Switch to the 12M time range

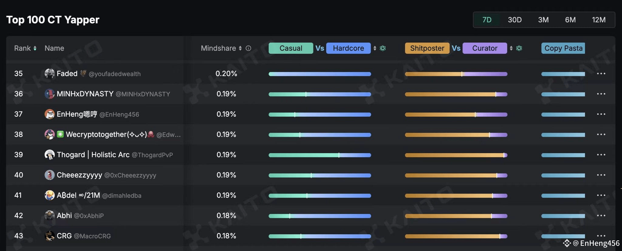point(599,20)
